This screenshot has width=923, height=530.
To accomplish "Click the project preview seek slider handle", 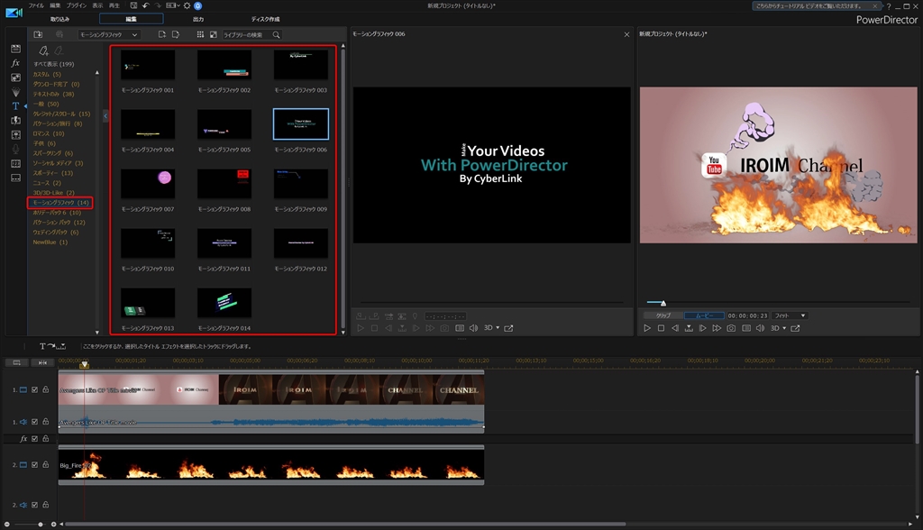I will [663, 303].
